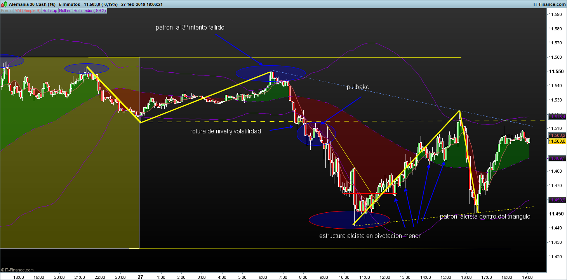Open the Boll media (89 2) label
Image resolution: width=567 pixels, height=280 pixels.
click(90, 10)
